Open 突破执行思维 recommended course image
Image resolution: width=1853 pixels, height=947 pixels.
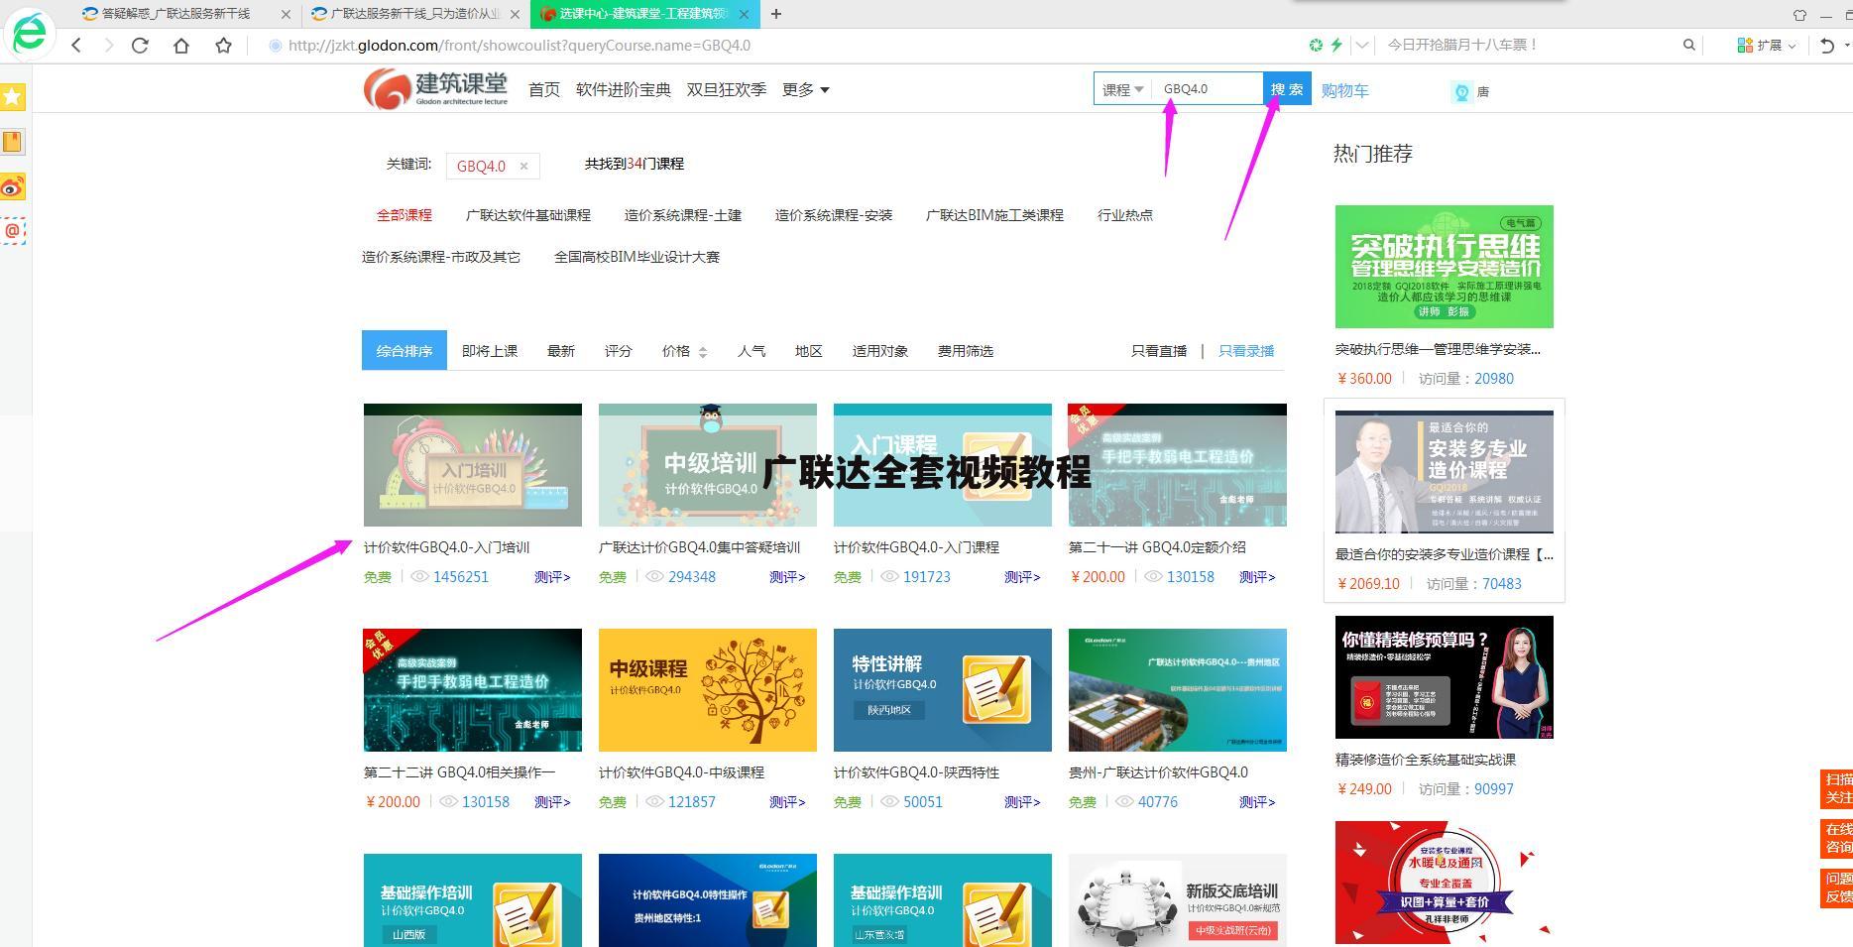[1445, 267]
